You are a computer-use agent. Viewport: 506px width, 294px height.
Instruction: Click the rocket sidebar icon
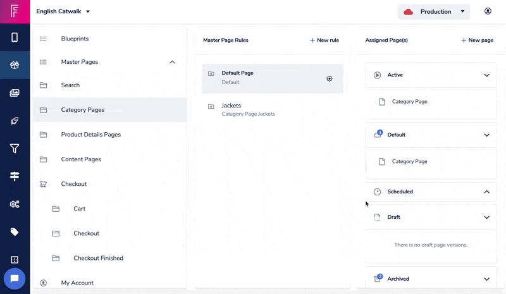tap(15, 121)
